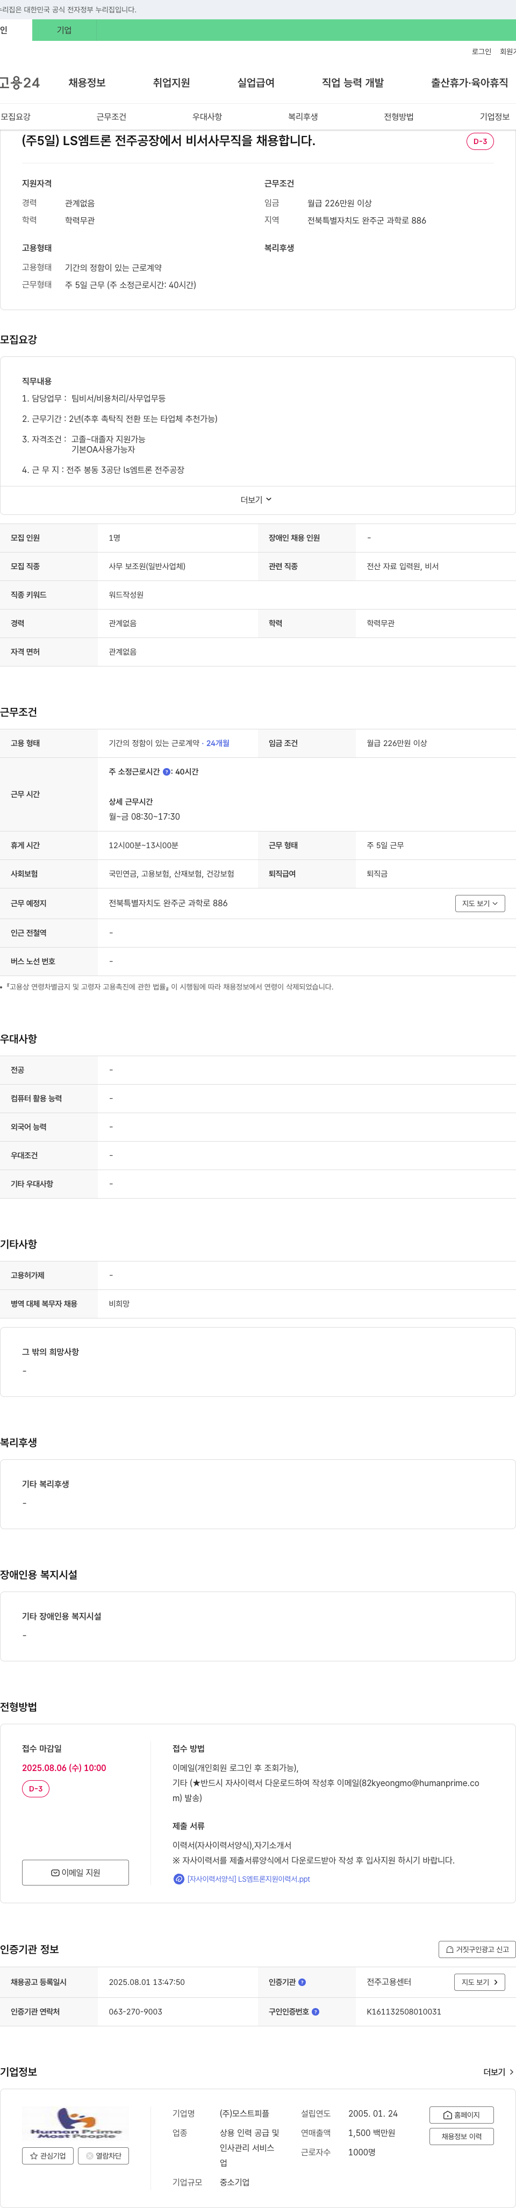Click the phone number 063-270-9003
516x2208 pixels.
coord(135,2012)
